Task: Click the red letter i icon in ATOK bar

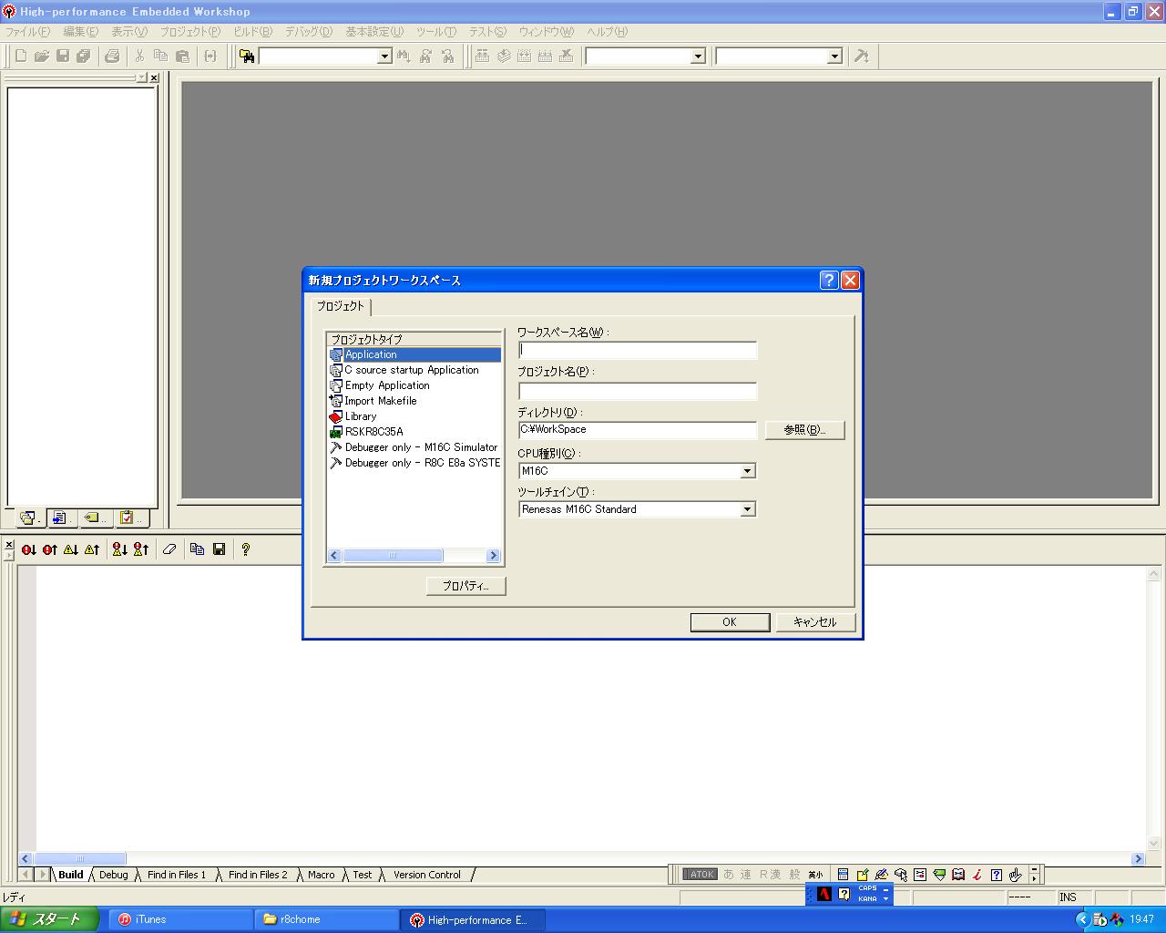Action: coord(977,875)
